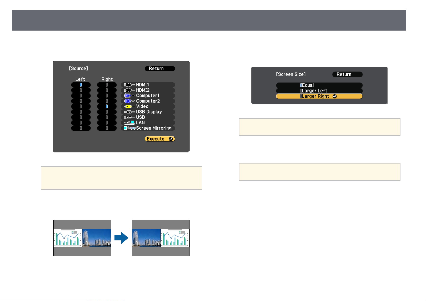Click the swapped split-screen preview thumbnail

point(161,238)
